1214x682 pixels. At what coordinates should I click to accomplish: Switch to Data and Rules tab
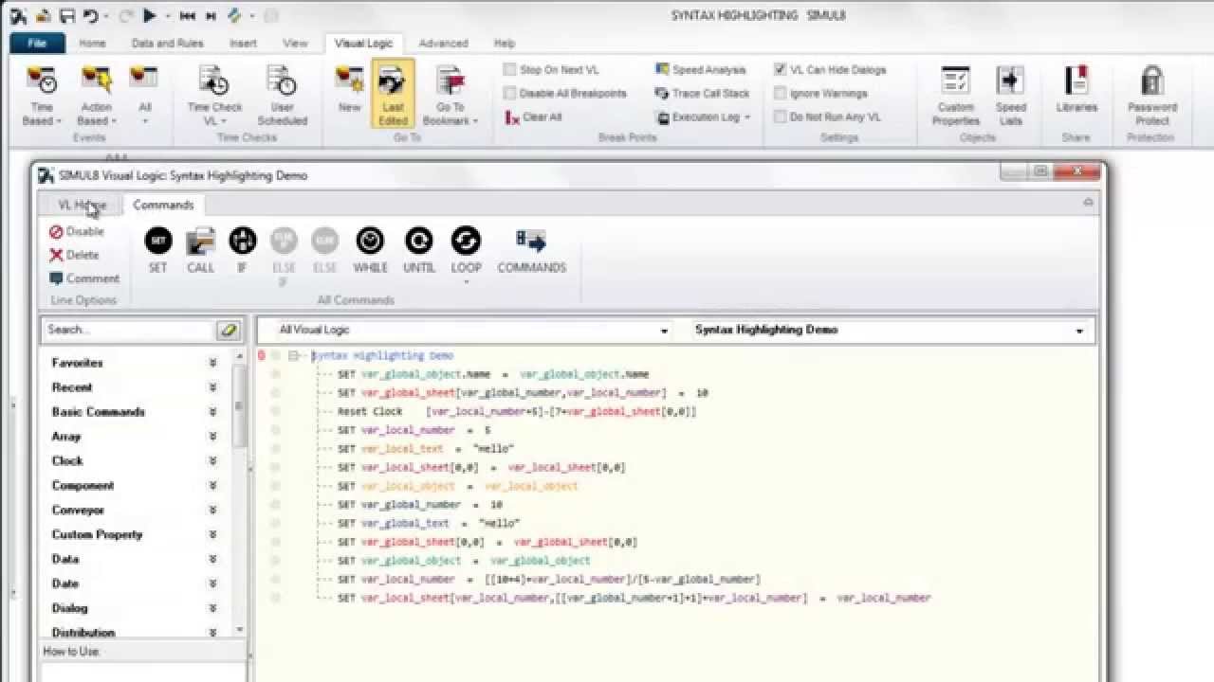(167, 44)
